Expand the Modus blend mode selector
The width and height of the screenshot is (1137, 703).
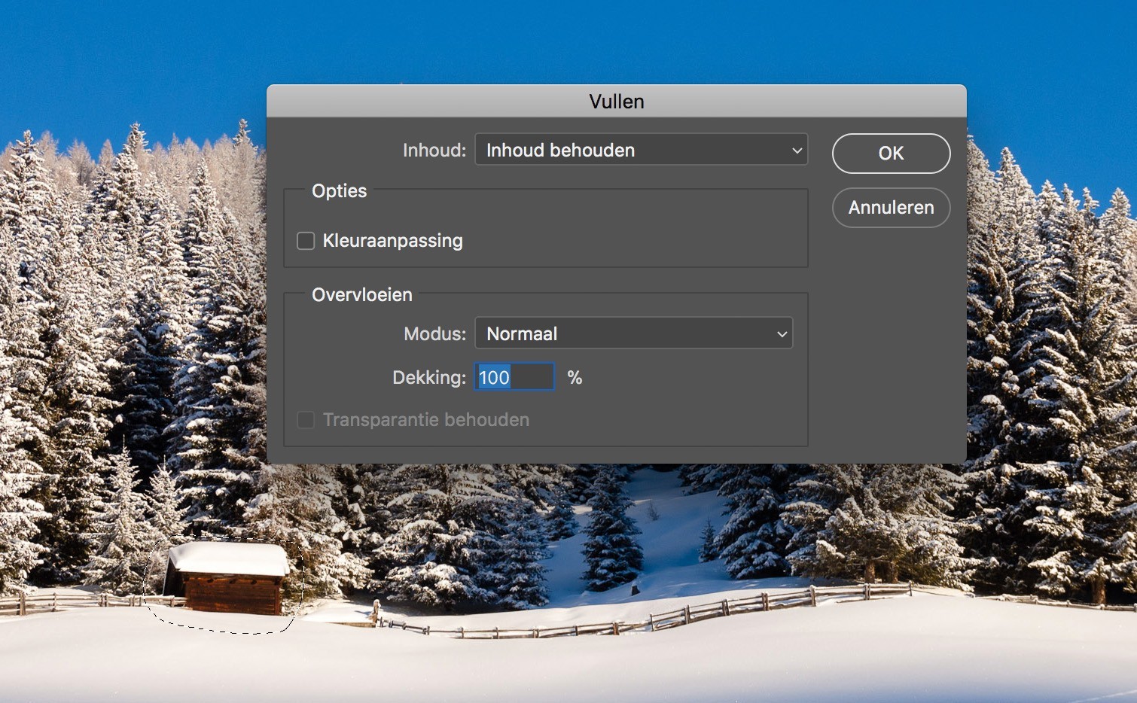(633, 333)
